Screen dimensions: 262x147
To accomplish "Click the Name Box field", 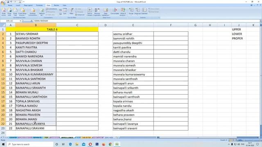I will click(x=10, y=21).
